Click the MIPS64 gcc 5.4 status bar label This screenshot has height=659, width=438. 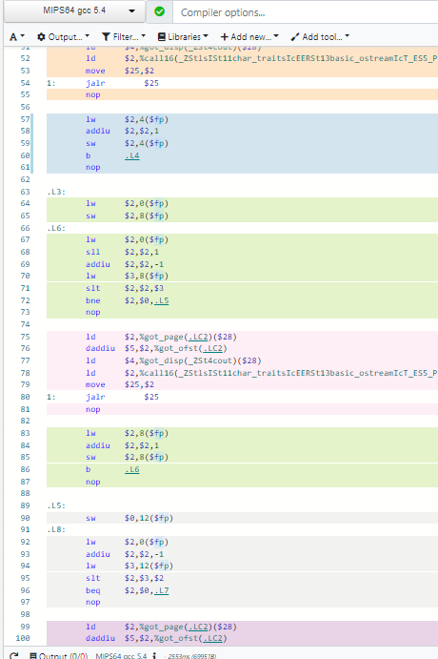[x=122, y=655]
